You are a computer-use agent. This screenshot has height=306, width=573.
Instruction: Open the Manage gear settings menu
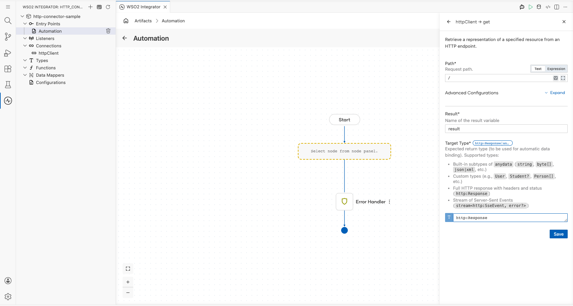point(8,297)
